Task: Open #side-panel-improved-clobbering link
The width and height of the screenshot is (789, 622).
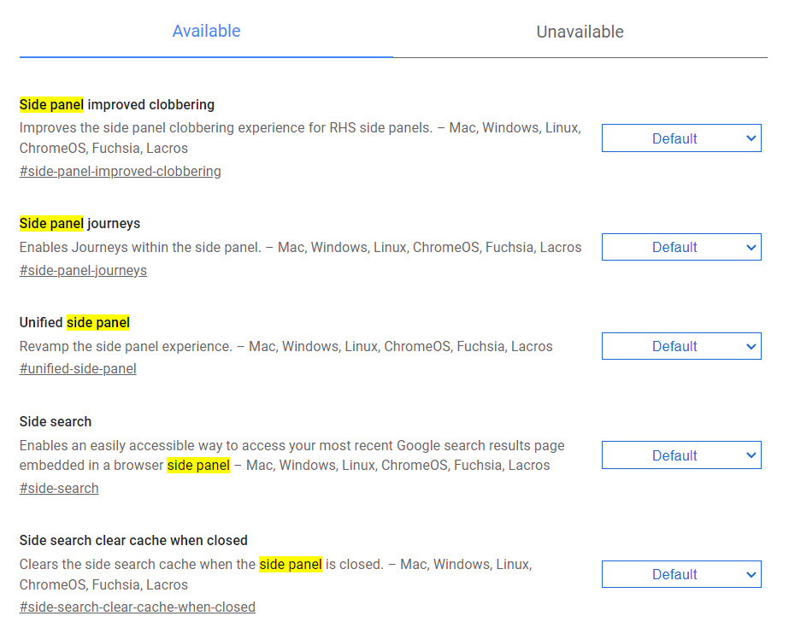Action: pos(121,172)
